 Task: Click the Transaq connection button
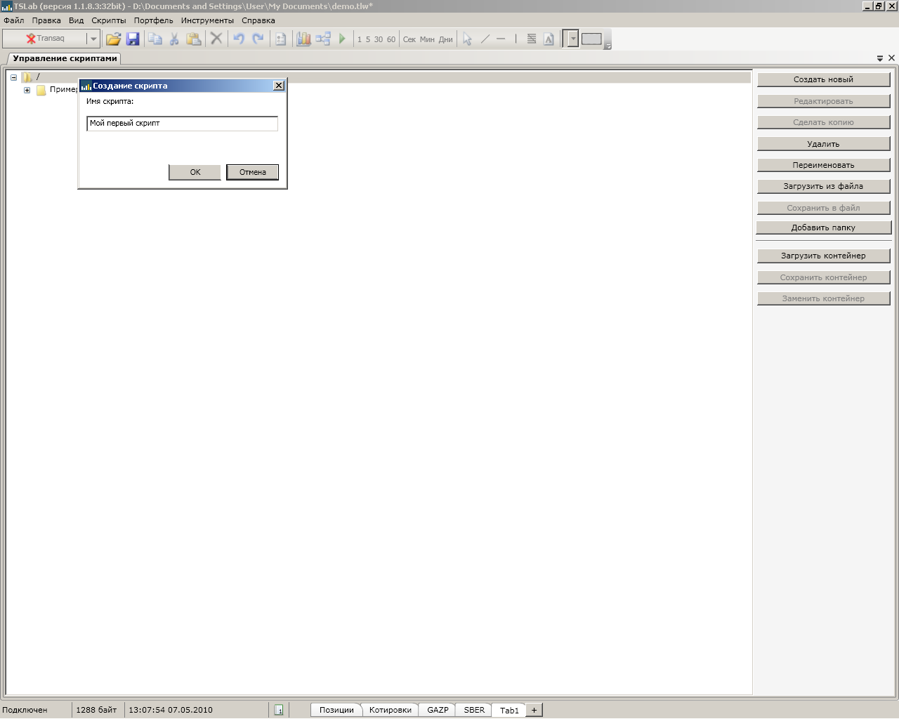[x=45, y=39]
